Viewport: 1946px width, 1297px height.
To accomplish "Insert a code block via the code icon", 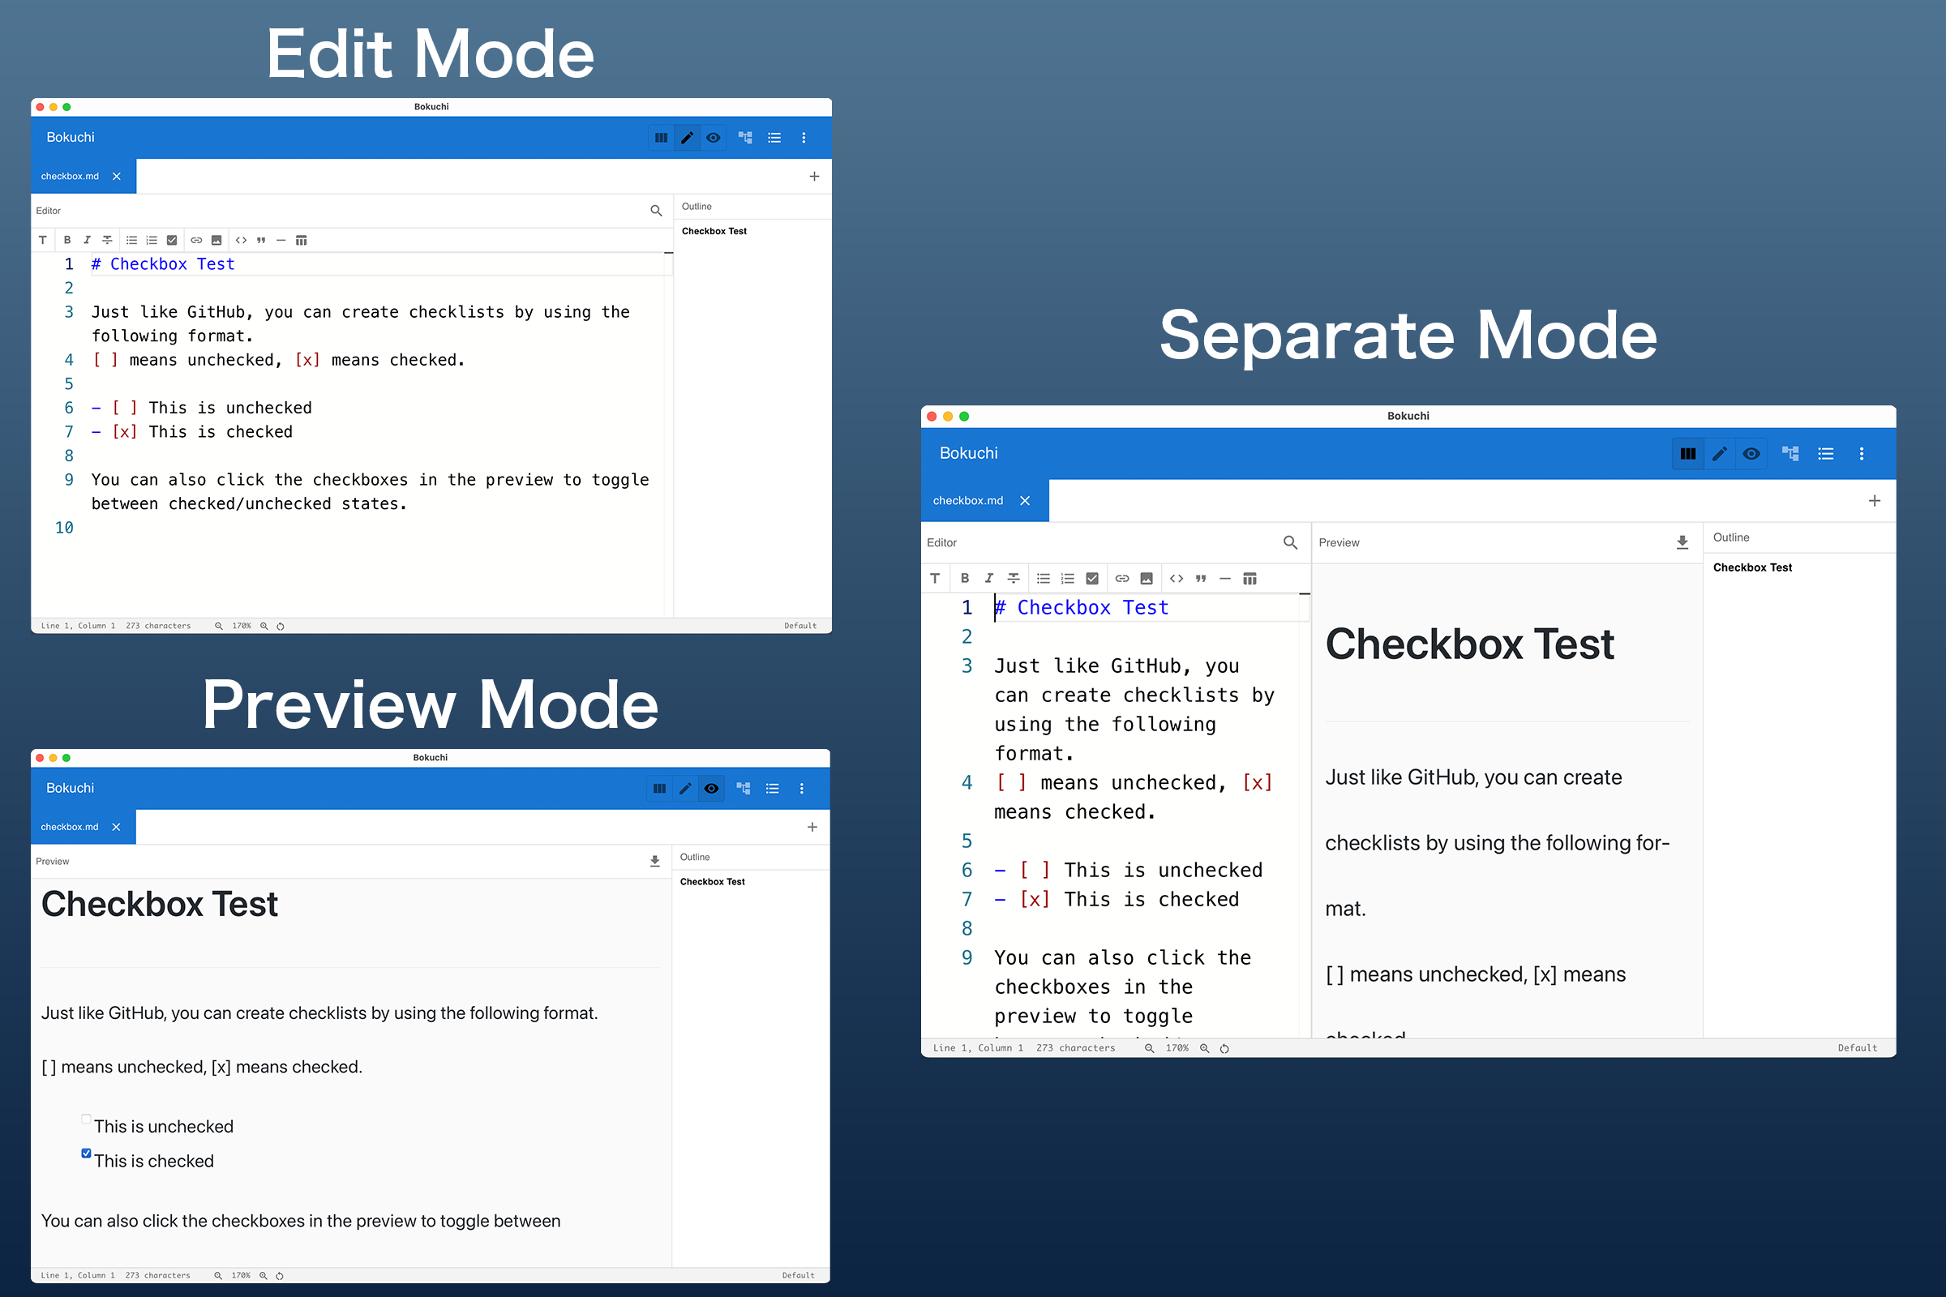I will [x=242, y=240].
